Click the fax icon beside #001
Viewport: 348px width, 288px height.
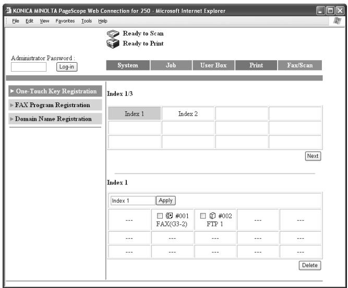(x=169, y=216)
